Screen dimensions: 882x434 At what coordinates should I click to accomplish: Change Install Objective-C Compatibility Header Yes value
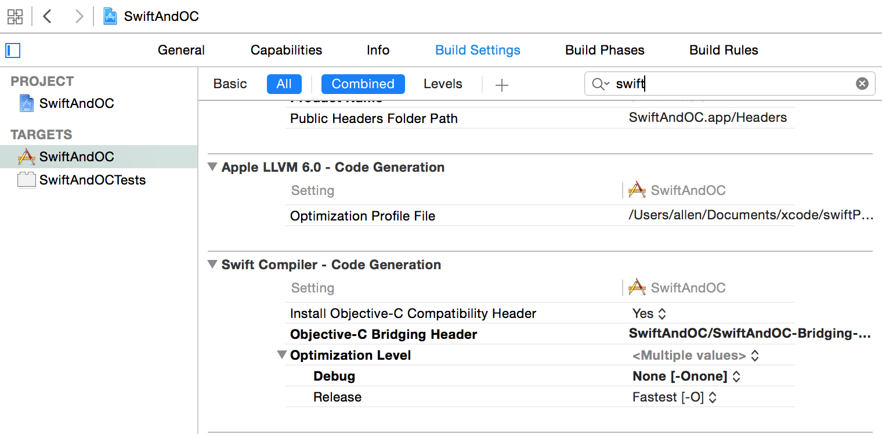click(649, 313)
